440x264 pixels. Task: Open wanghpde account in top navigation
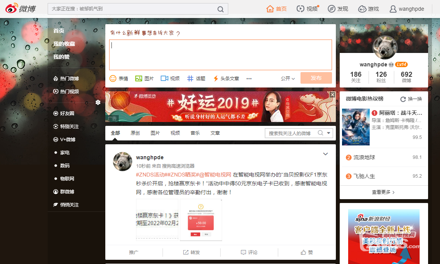(x=407, y=9)
